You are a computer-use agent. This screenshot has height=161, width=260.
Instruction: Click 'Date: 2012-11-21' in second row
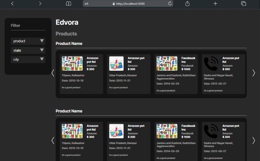point(119,148)
